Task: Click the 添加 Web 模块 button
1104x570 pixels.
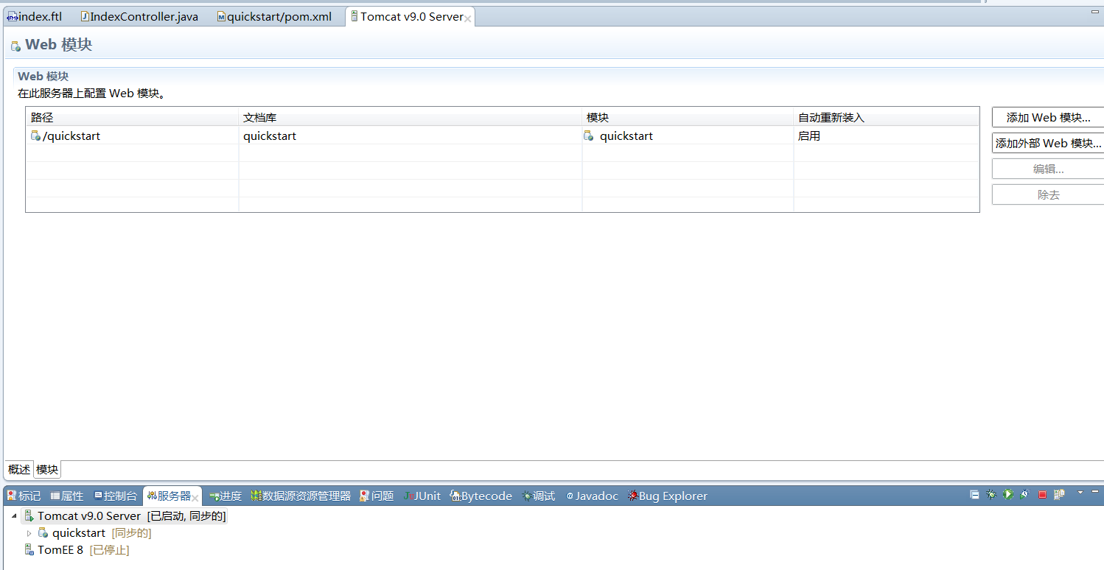Action: pyautogui.click(x=1047, y=116)
